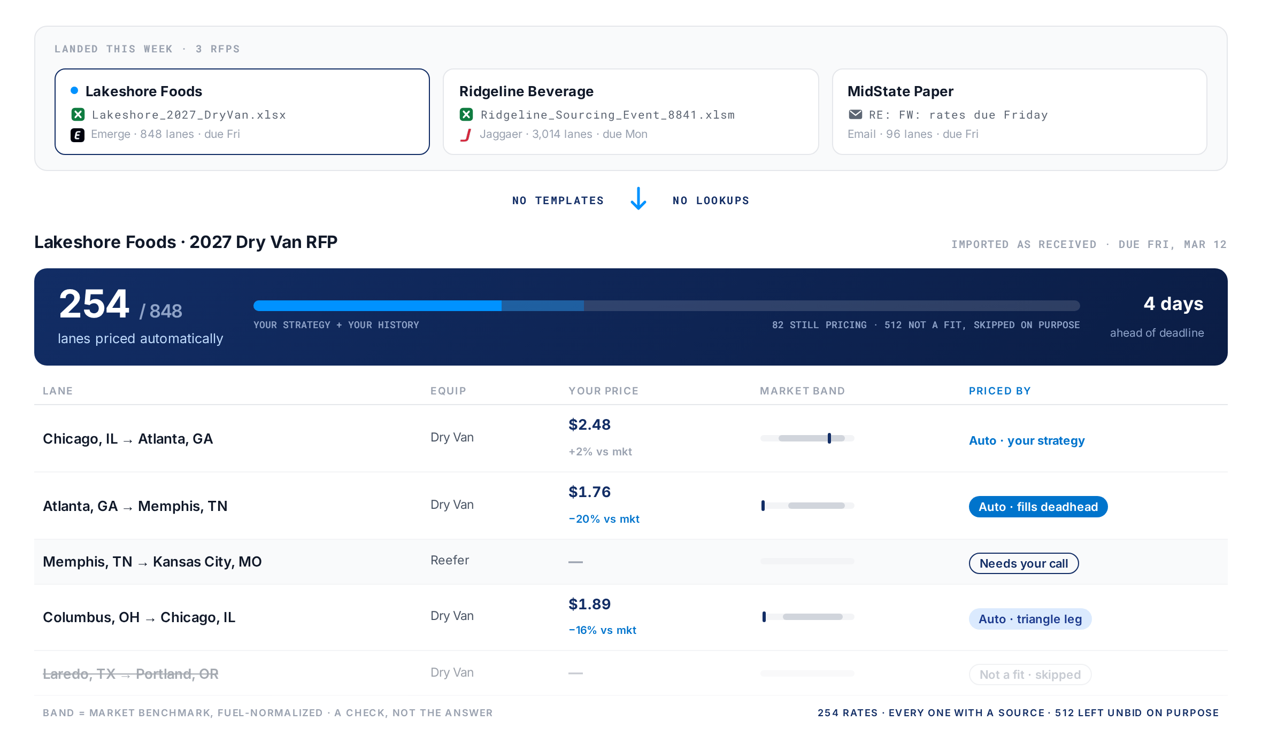Click the PRICED BY column header
The height and width of the screenshot is (744, 1262).
999,391
